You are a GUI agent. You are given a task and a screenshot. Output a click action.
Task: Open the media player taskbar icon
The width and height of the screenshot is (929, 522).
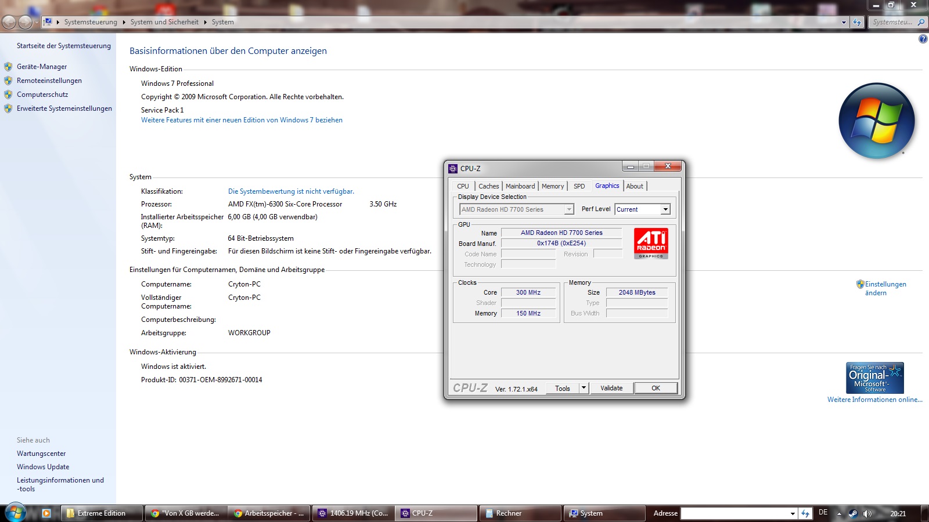click(46, 513)
